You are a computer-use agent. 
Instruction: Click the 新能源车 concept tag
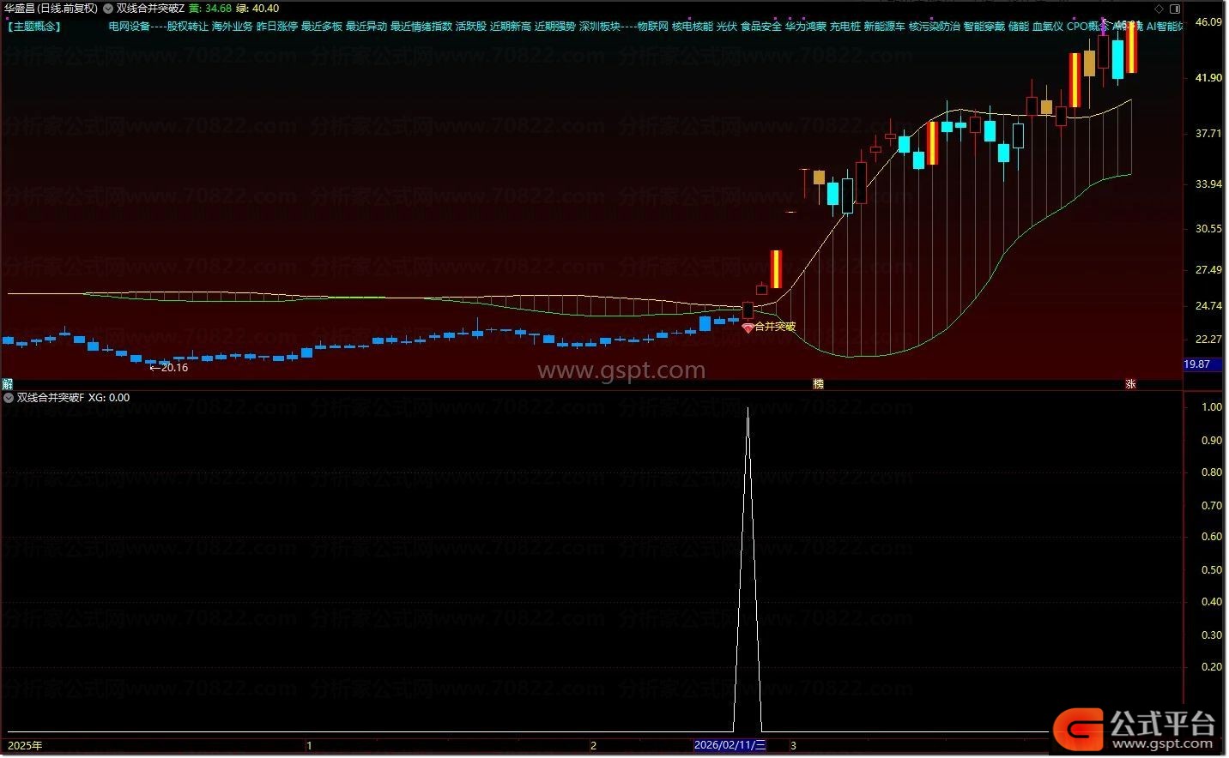pos(885,27)
